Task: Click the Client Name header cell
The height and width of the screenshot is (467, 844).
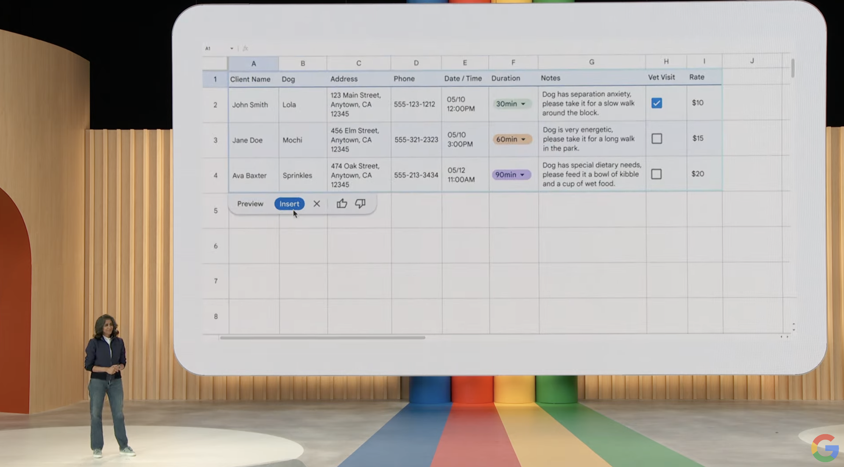Action: point(250,79)
